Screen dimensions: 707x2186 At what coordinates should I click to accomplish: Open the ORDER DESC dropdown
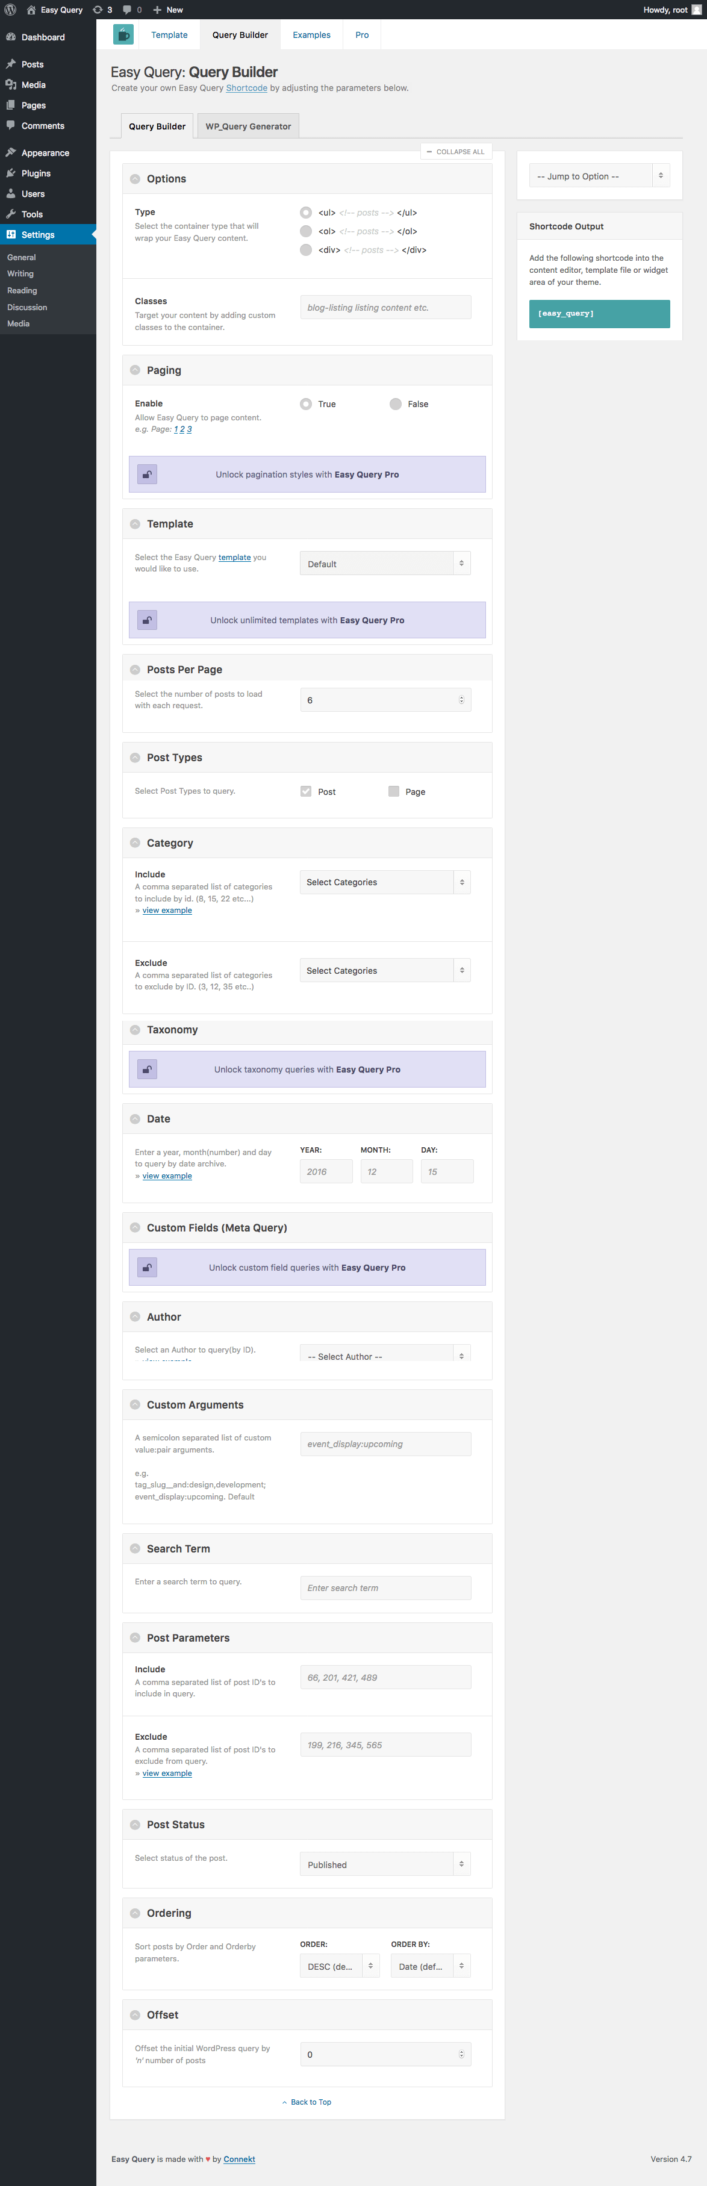coord(340,1966)
